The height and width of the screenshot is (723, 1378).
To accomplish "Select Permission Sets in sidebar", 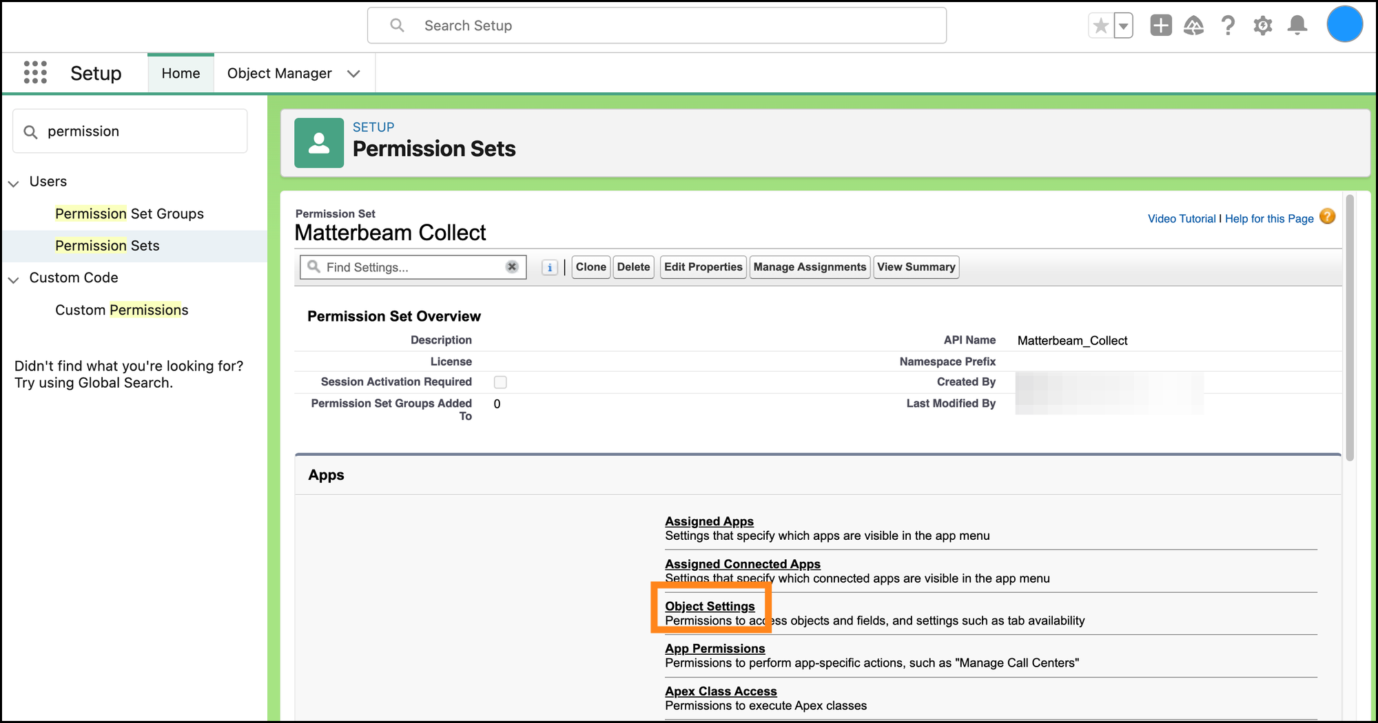I will click(x=107, y=246).
